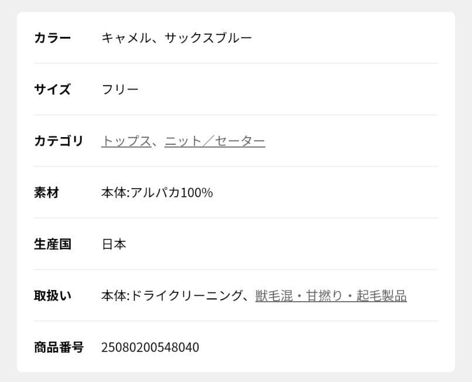This screenshot has width=472, height=382.
Task: Select the カテゴリ row label
Action: point(59,140)
